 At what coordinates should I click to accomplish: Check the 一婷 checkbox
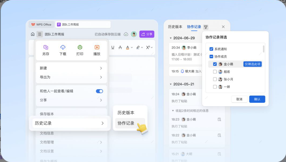(215, 87)
